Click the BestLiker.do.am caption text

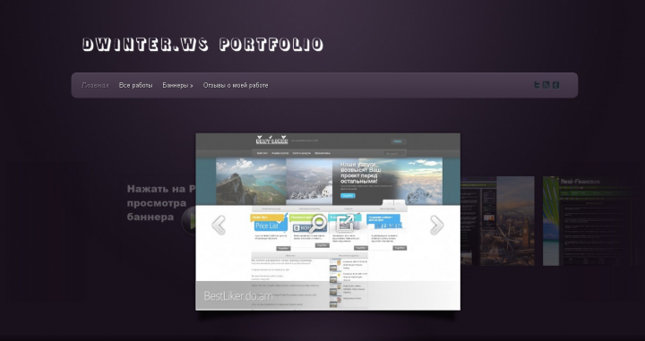pyautogui.click(x=238, y=296)
